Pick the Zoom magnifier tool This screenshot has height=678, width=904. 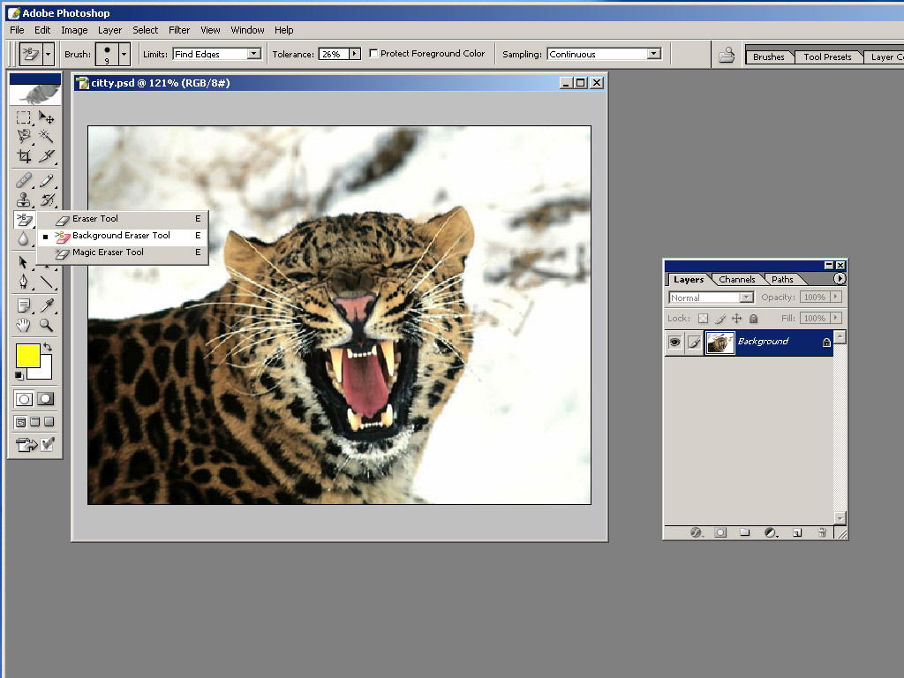click(x=46, y=325)
